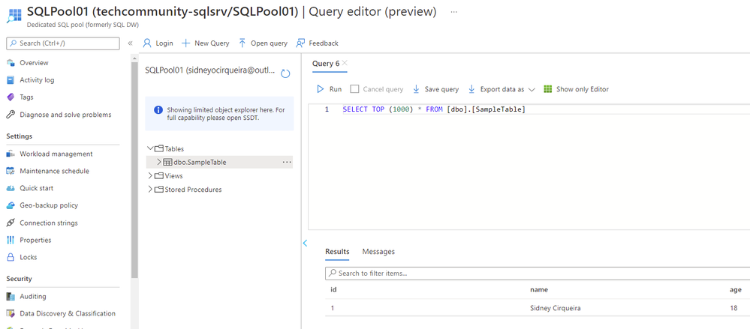The height and width of the screenshot is (329, 750).
Task: Click the name column header
Action: tap(539, 289)
